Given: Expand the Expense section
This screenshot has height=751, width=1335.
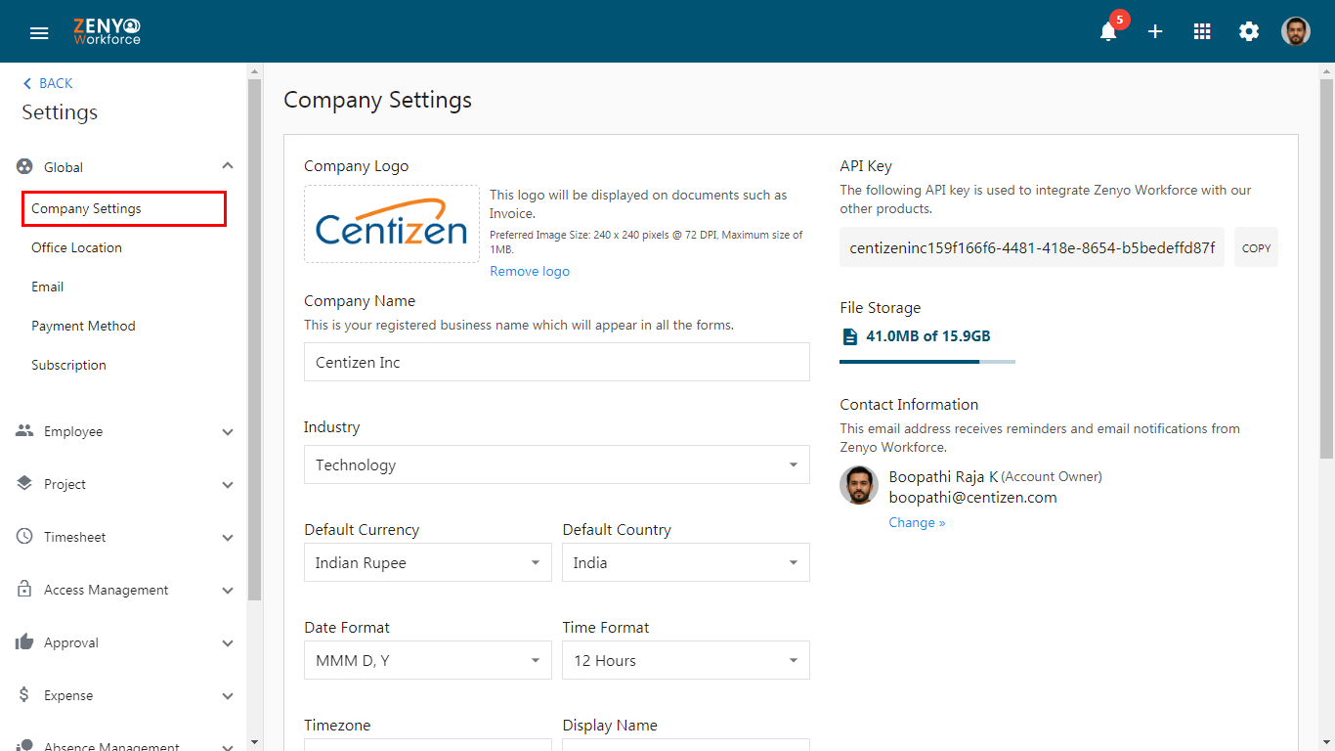Looking at the screenshot, I should [x=228, y=696].
